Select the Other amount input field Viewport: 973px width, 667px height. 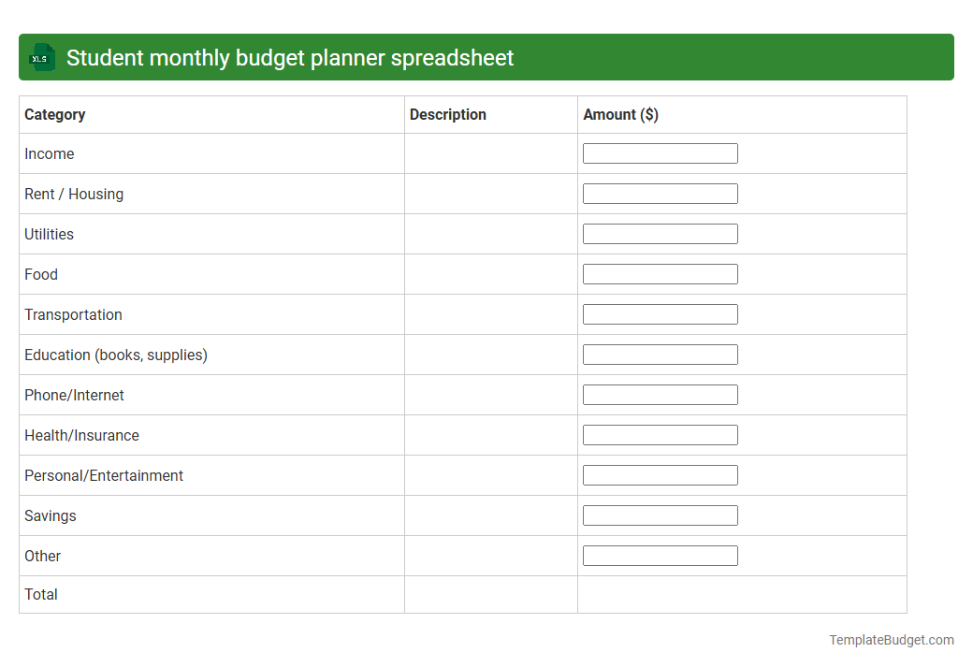(x=660, y=555)
